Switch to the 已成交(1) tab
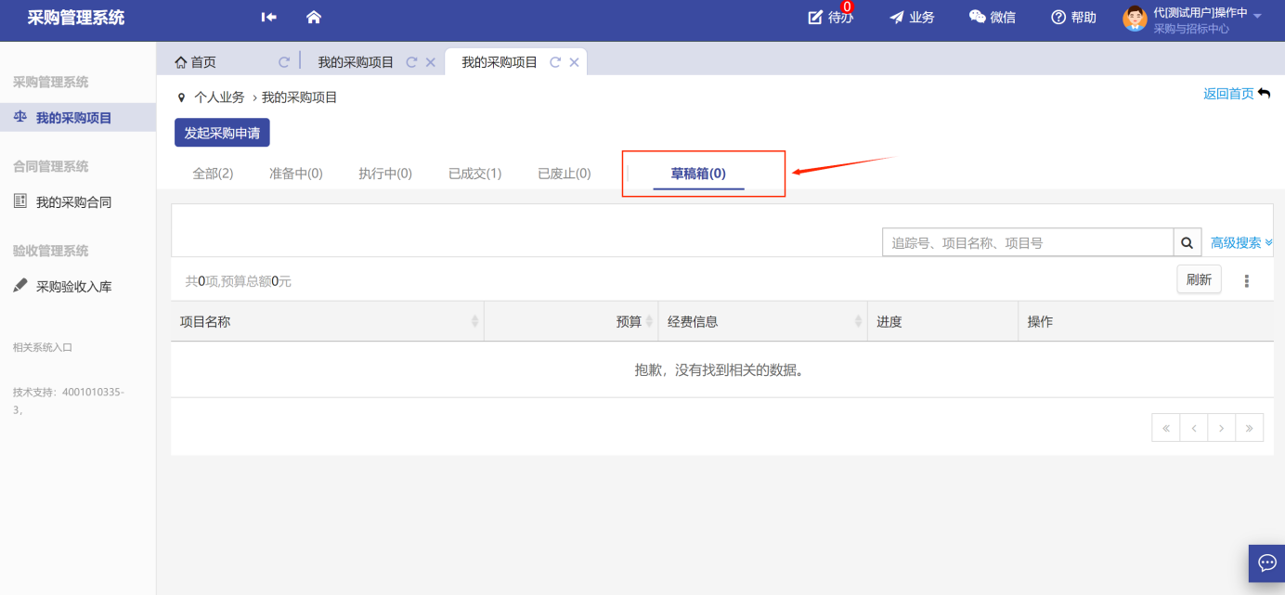Image resolution: width=1285 pixels, height=595 pixels. coord(474,174)
